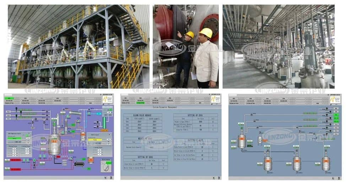Click the GRF logo on the middle settings screen
This screenshot has height=185, width=346.
pyautogui.click(x=215, y=100)
